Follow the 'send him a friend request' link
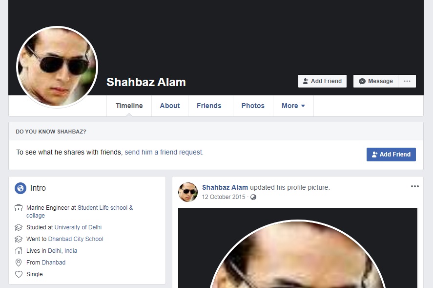 click(x=164, y=152)
